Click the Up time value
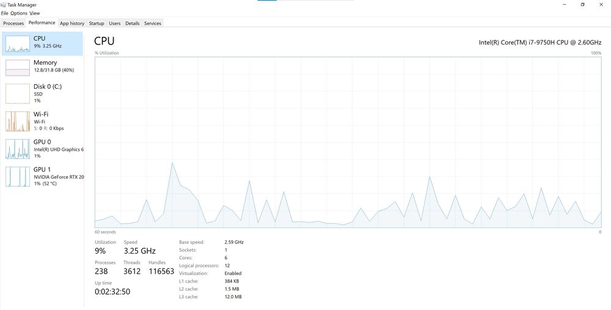The height and width of the screenshot is (310, 611). (x=112, y=292)
